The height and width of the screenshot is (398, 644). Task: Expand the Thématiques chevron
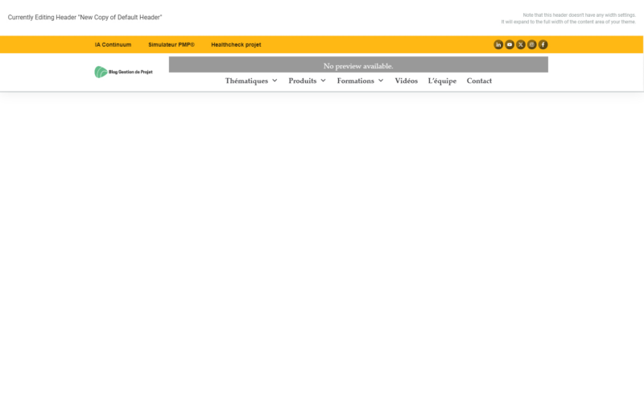(x=275, y=81)
